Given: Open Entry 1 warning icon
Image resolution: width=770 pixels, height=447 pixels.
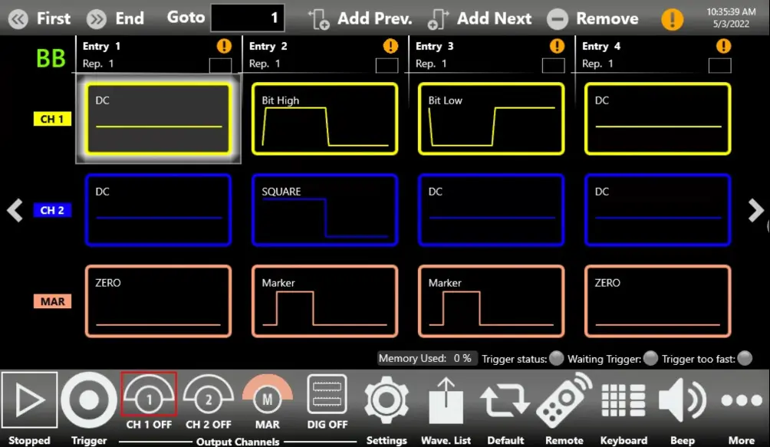Looking at the screenshot, I should (x=224, y=46).
